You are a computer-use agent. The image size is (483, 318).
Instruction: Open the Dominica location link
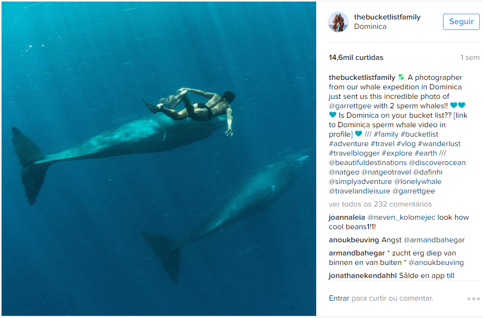(x=370, y=27)
